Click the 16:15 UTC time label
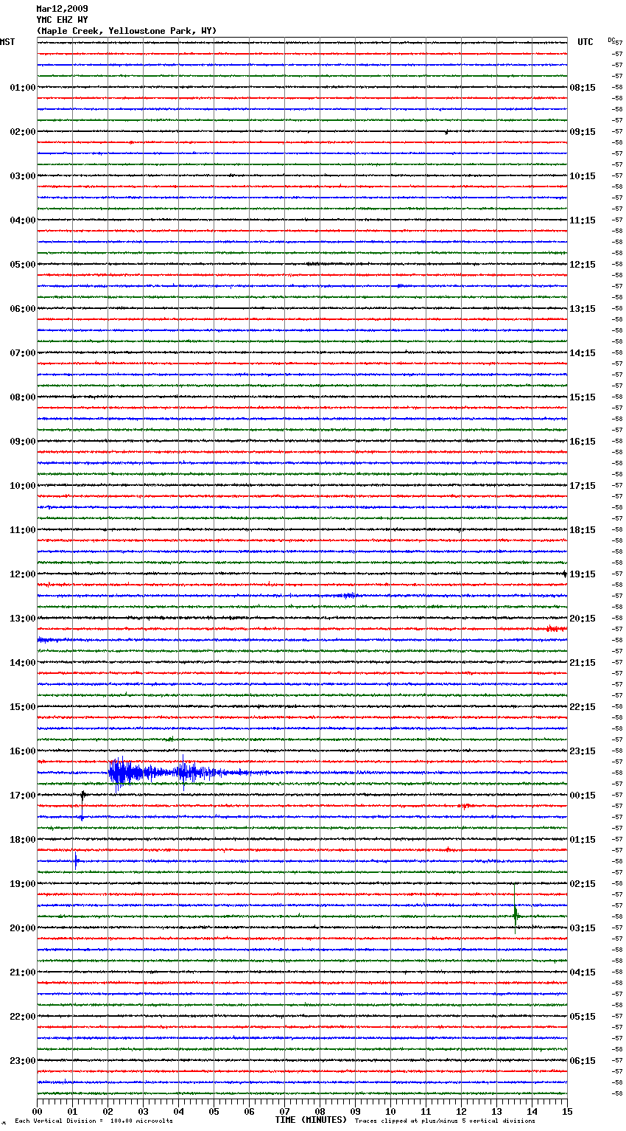 tap(583, 442)
